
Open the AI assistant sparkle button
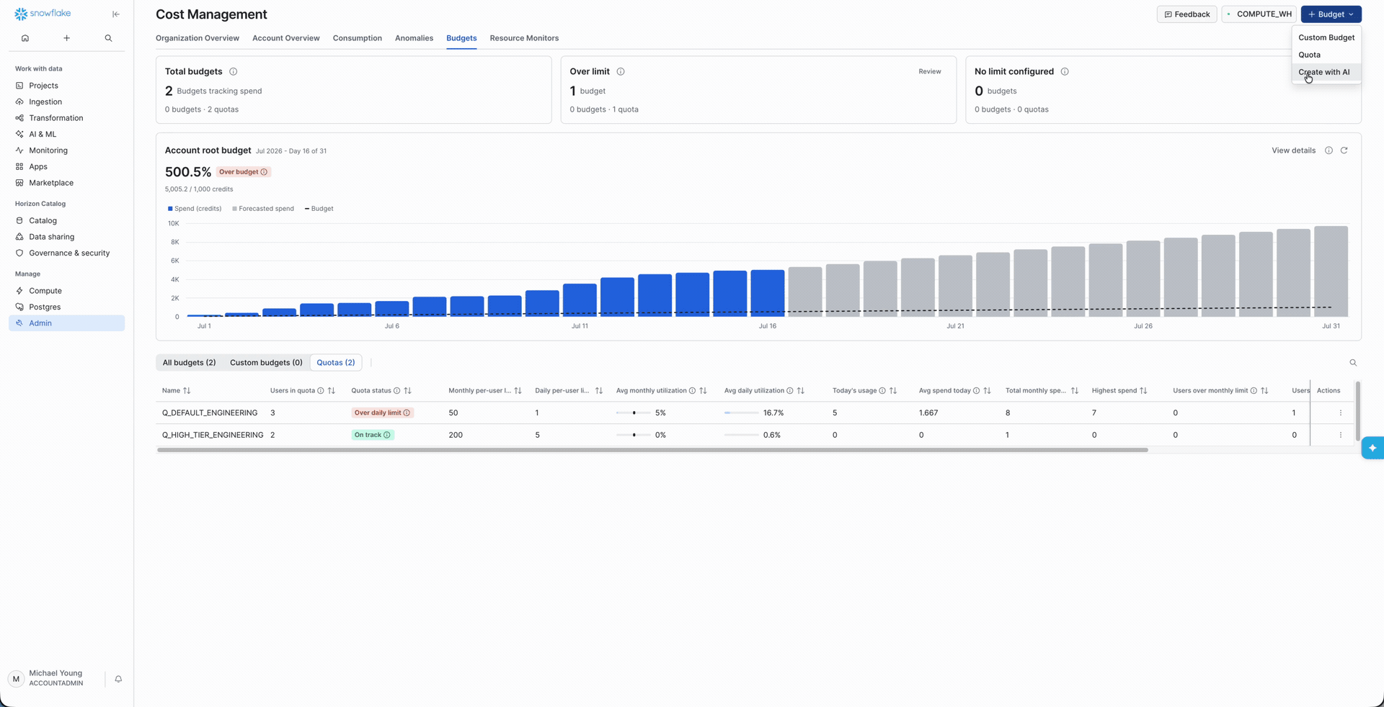coord(1372,448)
